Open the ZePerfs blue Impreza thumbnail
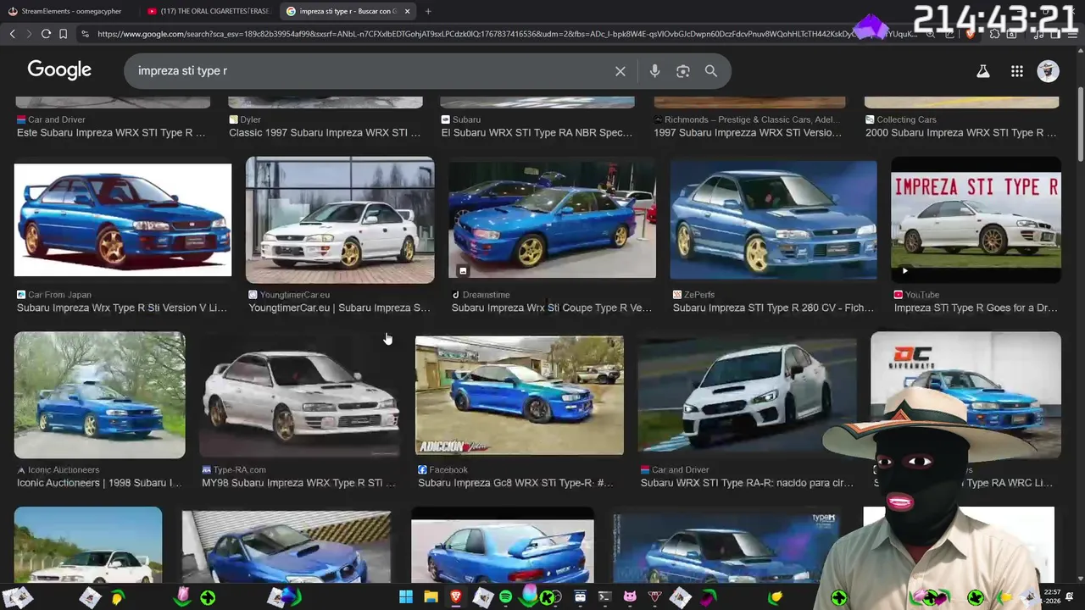The height and width of the screenshot is (610, 1085). 773,219
